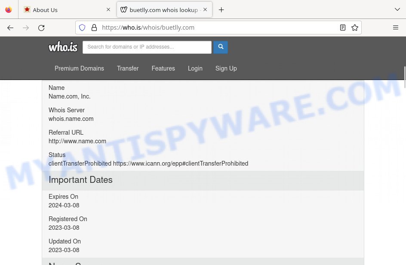Click the Whois Server label
Screen dimensions: 406x265
coord(67,110)
